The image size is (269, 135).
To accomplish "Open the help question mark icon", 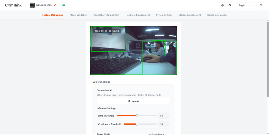I will [x=223, y=5].
